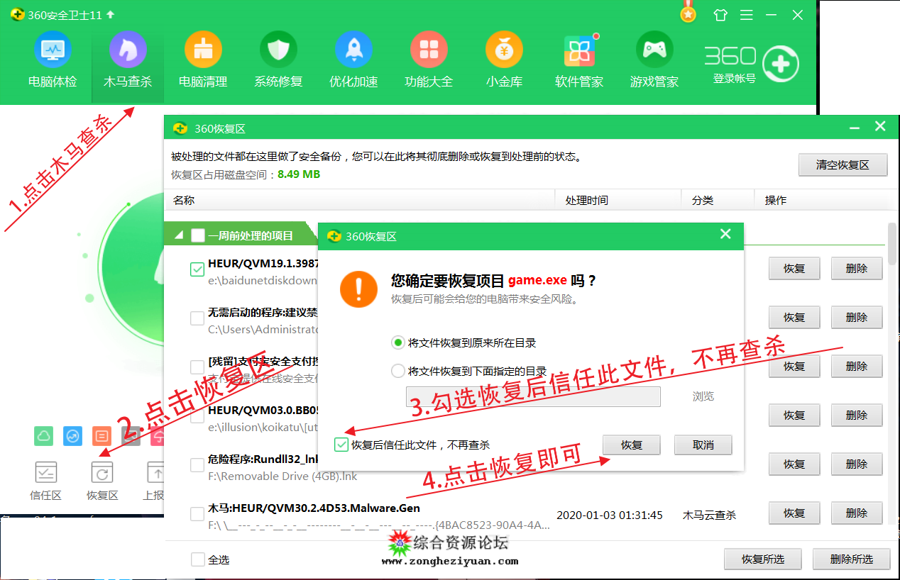Click the blue trend chart icon

click(x=73, y=436)
